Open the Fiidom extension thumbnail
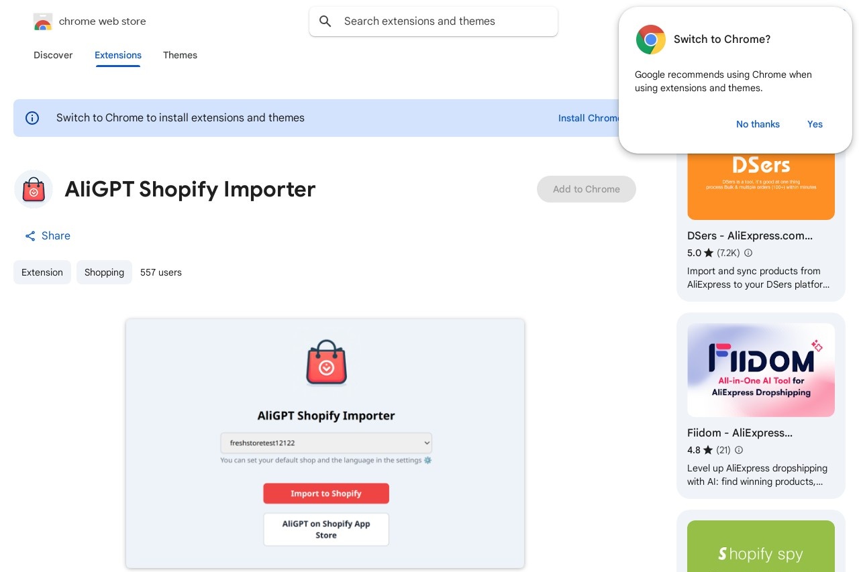The height and width of the screenshot is (572, 859). click(761, 370)
